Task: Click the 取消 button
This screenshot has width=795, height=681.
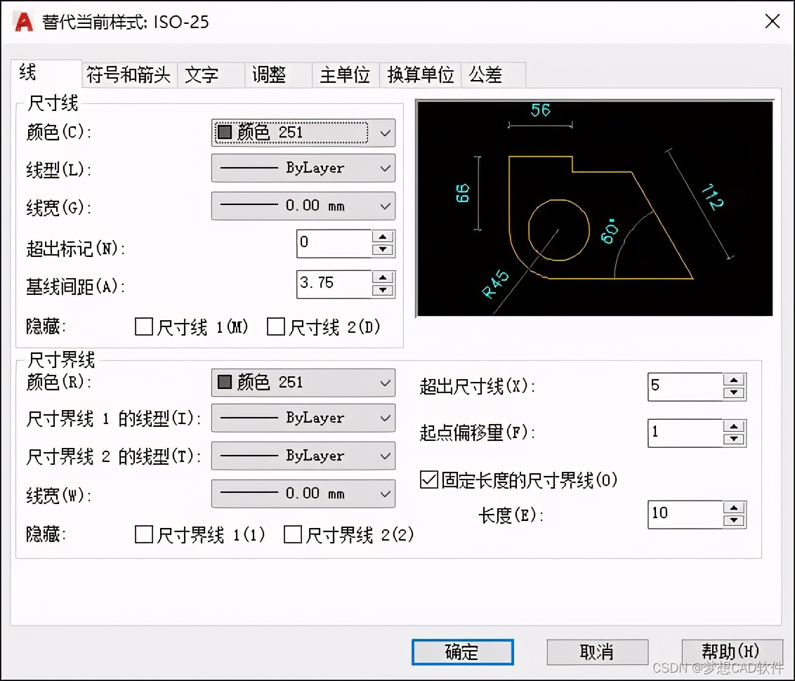Action: 597,652
